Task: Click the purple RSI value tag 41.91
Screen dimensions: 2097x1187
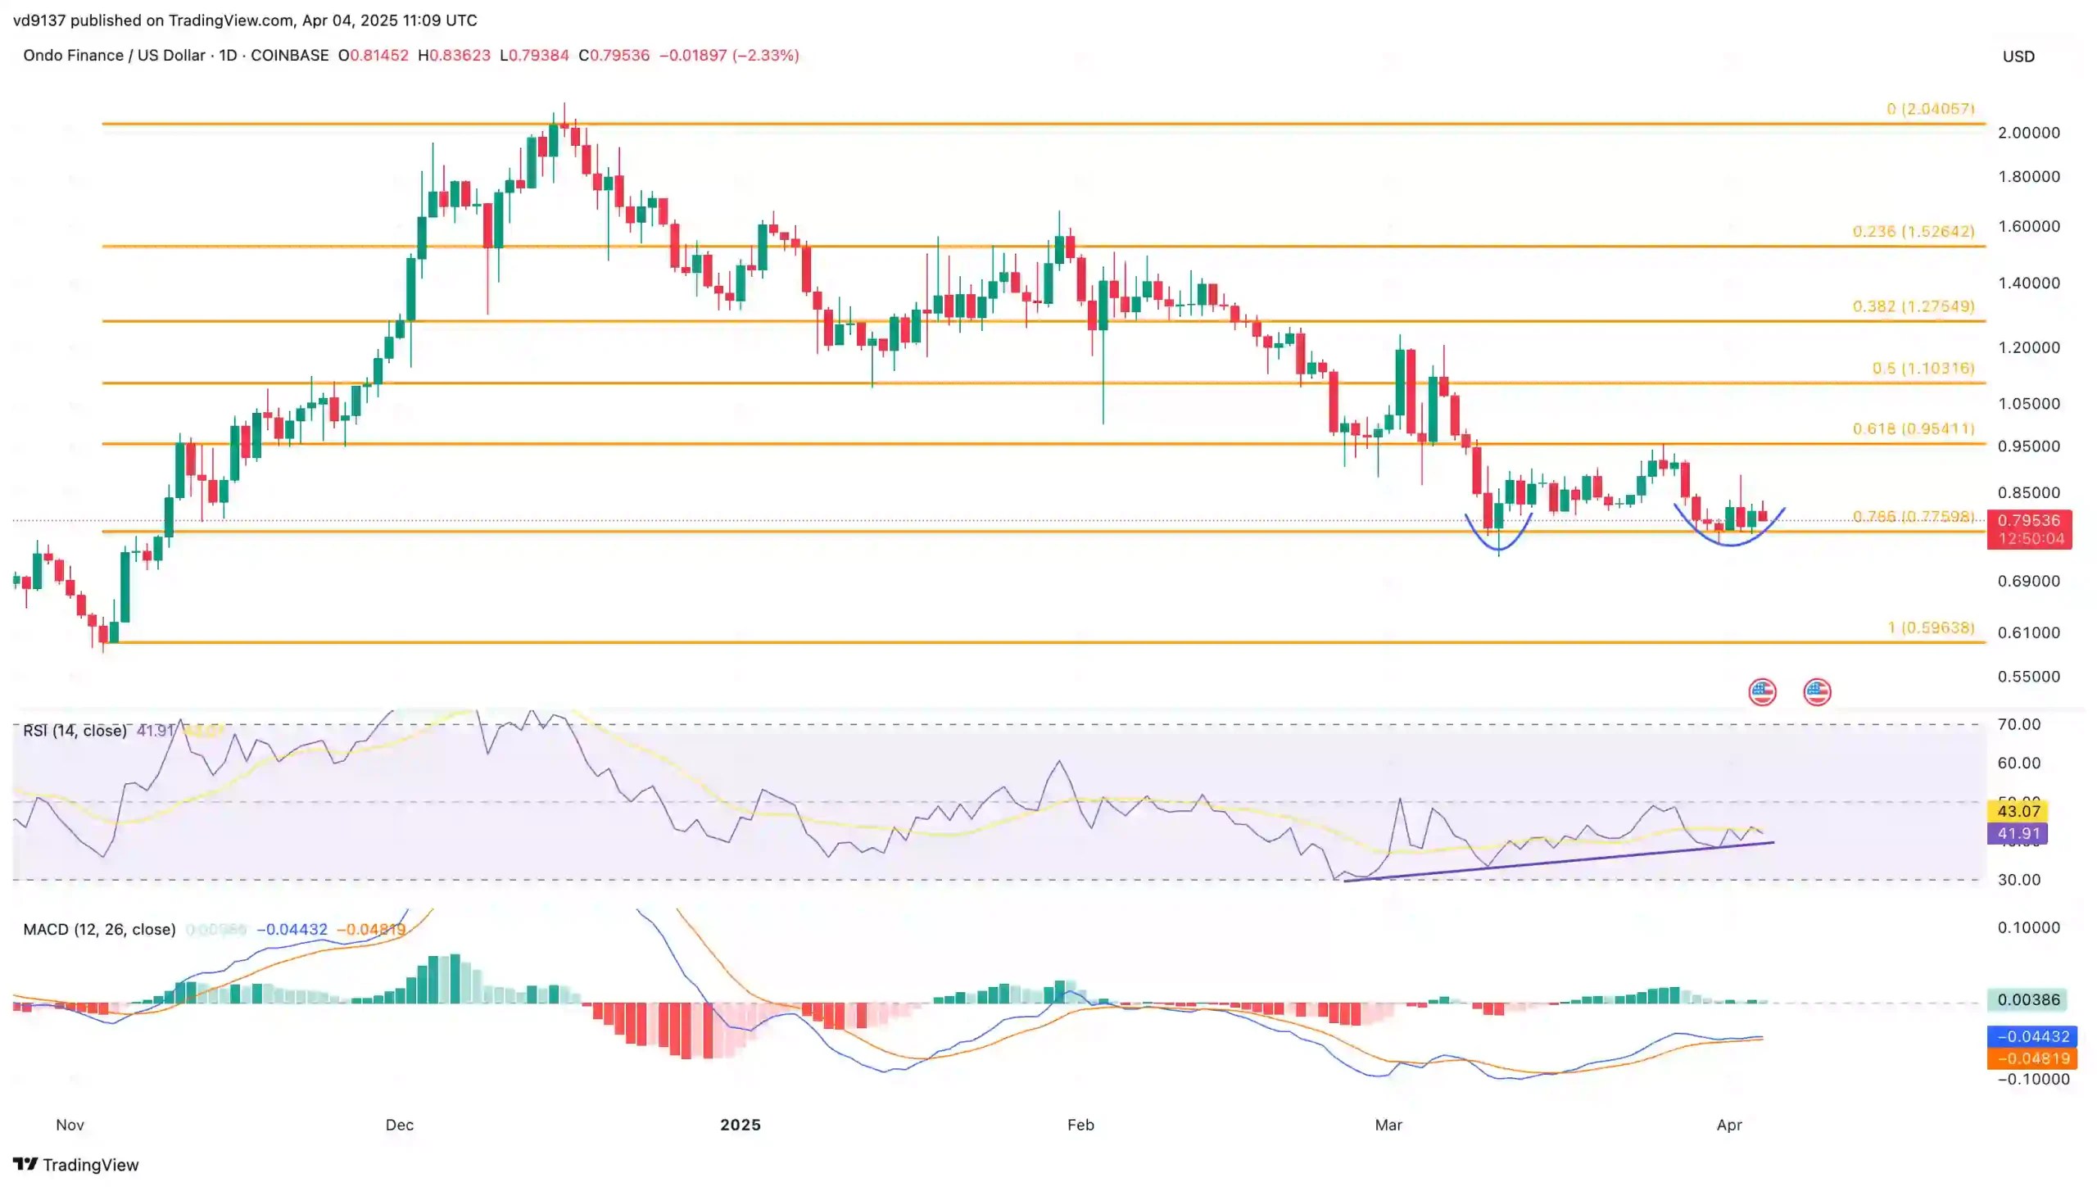Action: tap(2018, 833)
